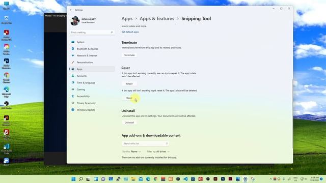
Task: Click the Find a setting search box
Action: click(x=92, y=33)
